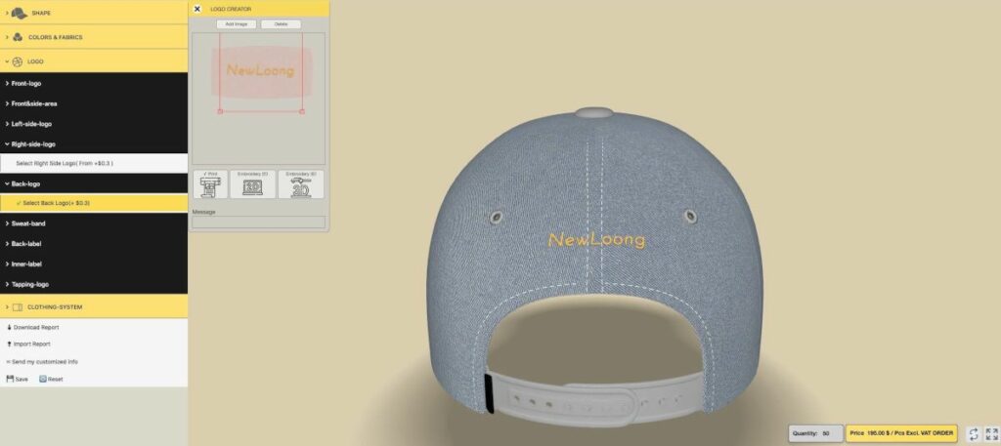
Task: Save the cap design
Action: coord(18,379)
